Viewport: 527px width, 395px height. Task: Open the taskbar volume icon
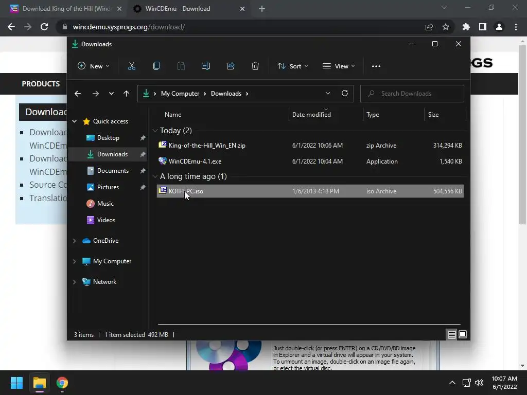click(479, 383)
